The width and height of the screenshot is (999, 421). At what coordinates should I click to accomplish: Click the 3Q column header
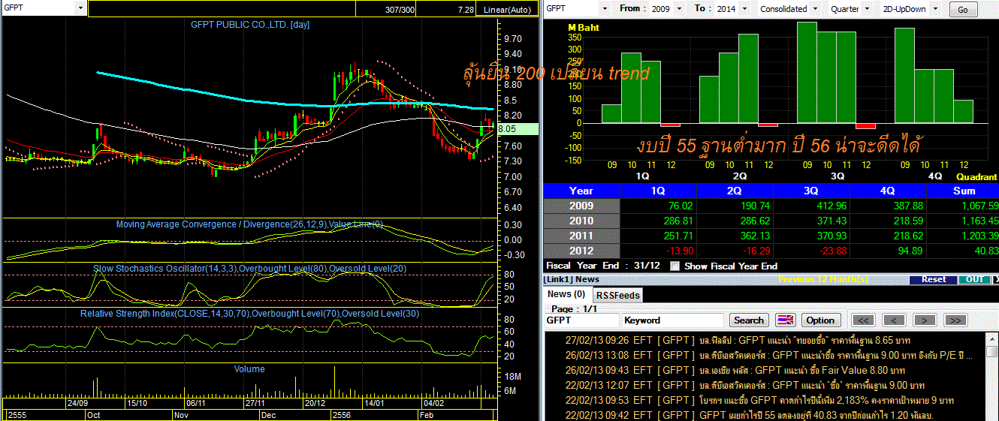click(x=811, y=191)
